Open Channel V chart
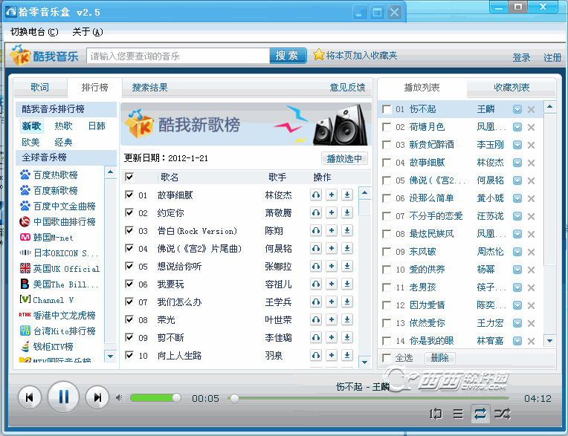The width and height of the screenshot is (568, 436). 54,300
